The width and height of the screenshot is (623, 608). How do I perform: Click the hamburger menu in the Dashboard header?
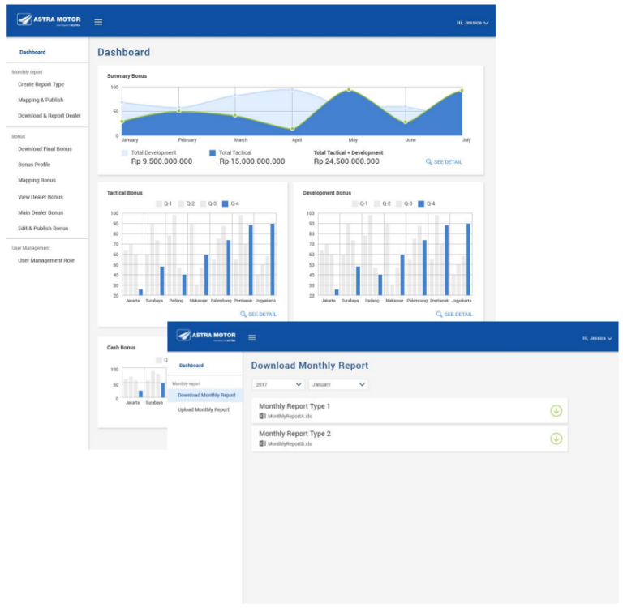(98, 22)
